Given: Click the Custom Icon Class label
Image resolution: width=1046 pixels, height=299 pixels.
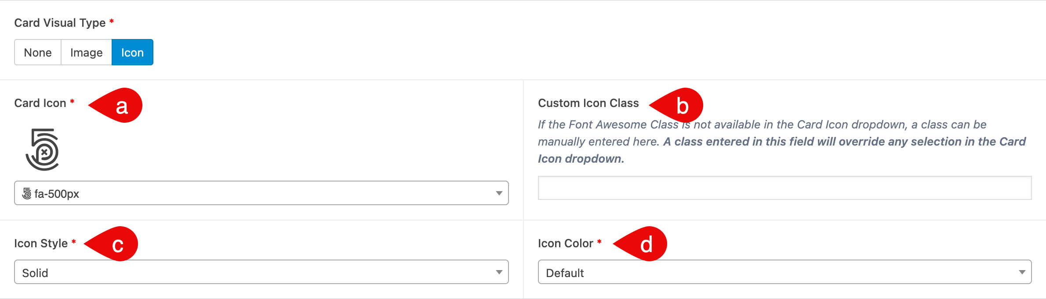Looking at the screenshot, I should point(588,103).
